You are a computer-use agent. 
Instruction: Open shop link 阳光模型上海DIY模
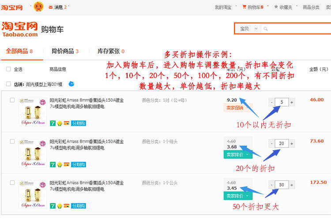pos(44,84)
